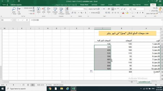
Task: Open the Insert ribbon tab
Action: coord(146,5)
